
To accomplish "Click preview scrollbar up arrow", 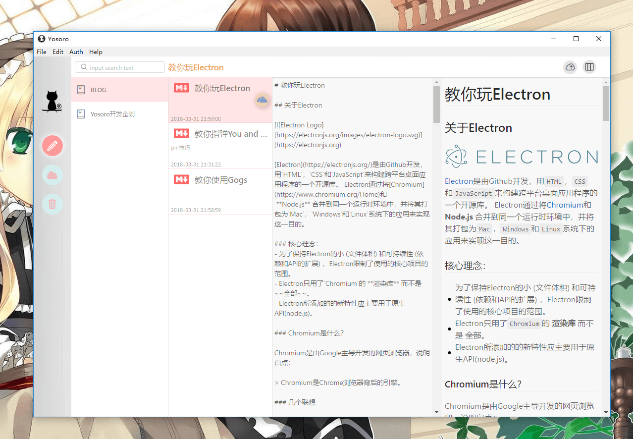I will [606, 82].
